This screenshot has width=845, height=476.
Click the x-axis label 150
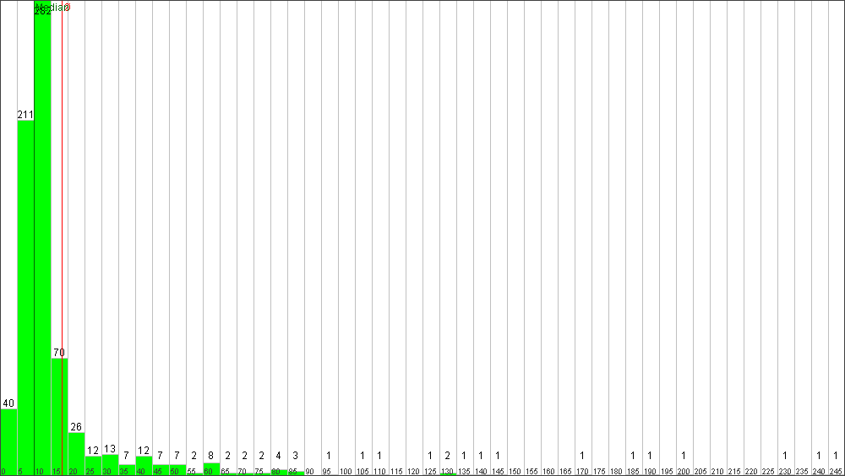[x=515, y=472]
